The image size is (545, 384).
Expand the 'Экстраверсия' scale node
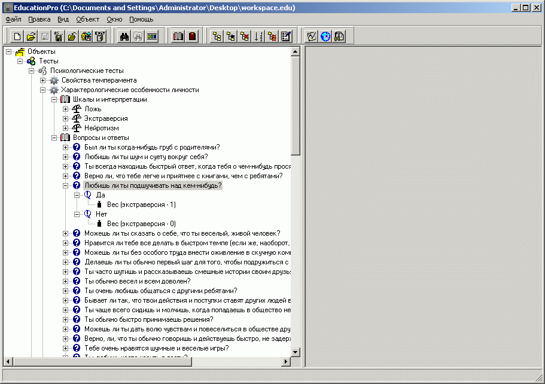coord(66,118)
